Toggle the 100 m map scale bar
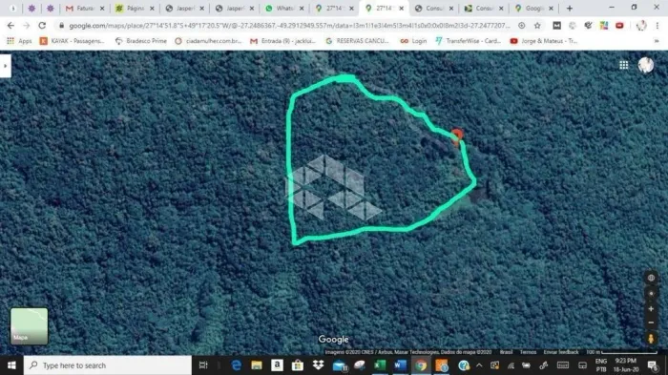Viewport: 668px width, 375px height. pyautogui.click(x=621, y=352)
